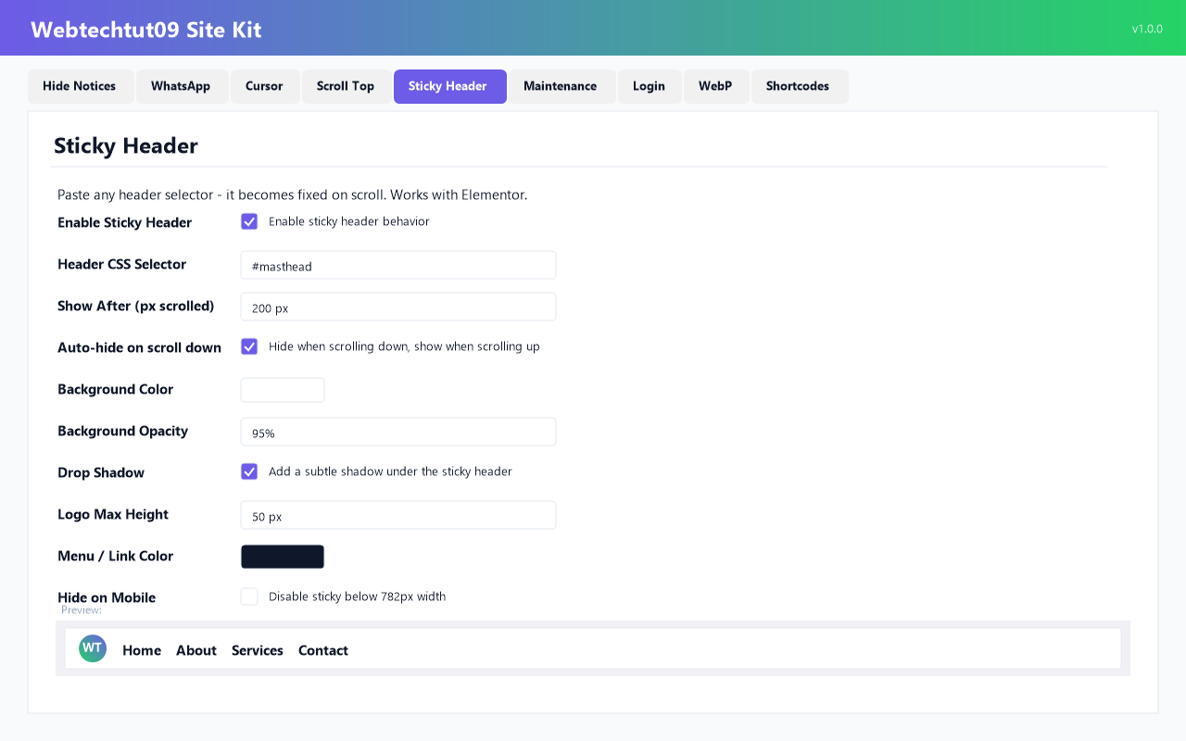Focus the Show After scrolled input

pos(398,307)
